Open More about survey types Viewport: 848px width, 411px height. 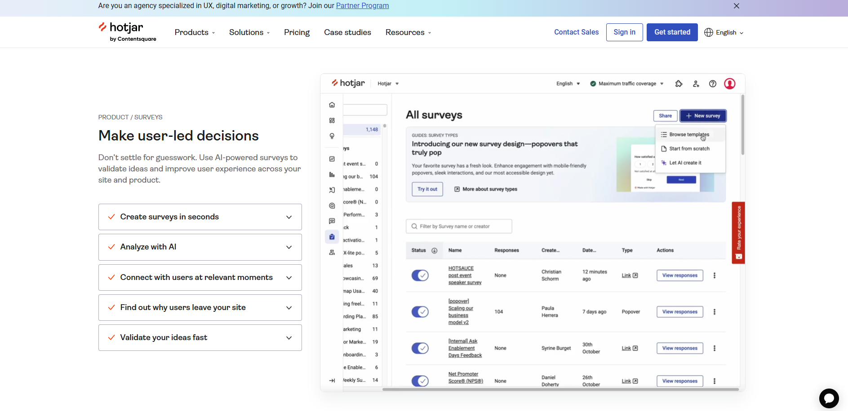coord(486,189)
